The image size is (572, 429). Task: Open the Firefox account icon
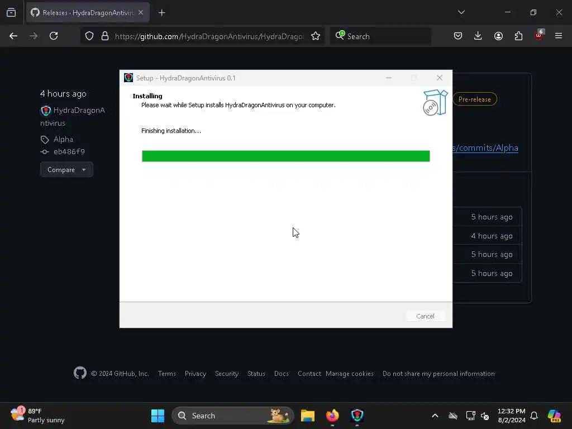click(x=498, y=36)
